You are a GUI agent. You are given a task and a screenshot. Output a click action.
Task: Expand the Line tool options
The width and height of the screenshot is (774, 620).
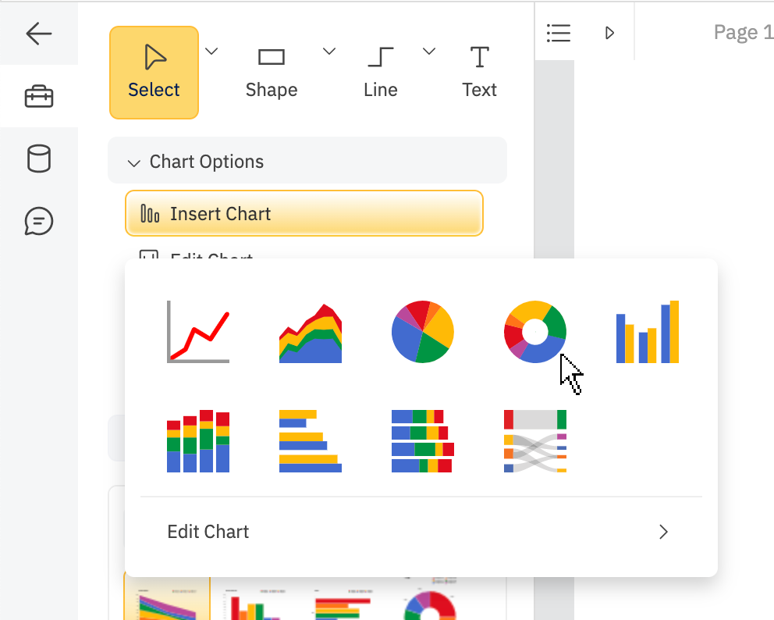(428, 51)
